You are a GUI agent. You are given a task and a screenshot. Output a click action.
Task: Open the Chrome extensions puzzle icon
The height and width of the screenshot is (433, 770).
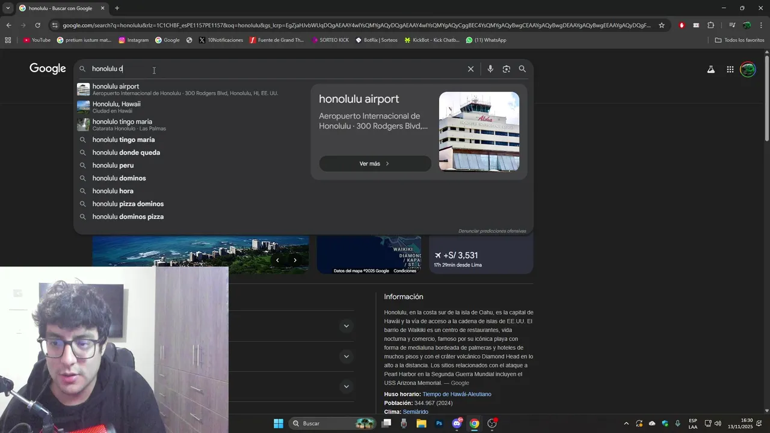(x=711, y=25)
